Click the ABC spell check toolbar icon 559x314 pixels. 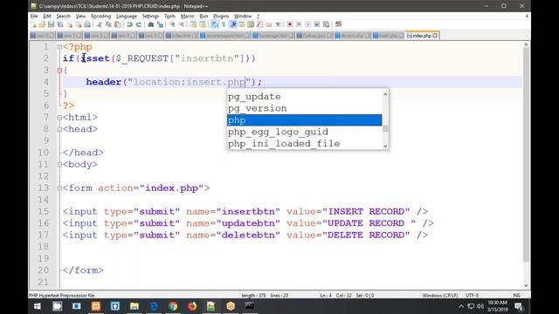click(338, 24)
